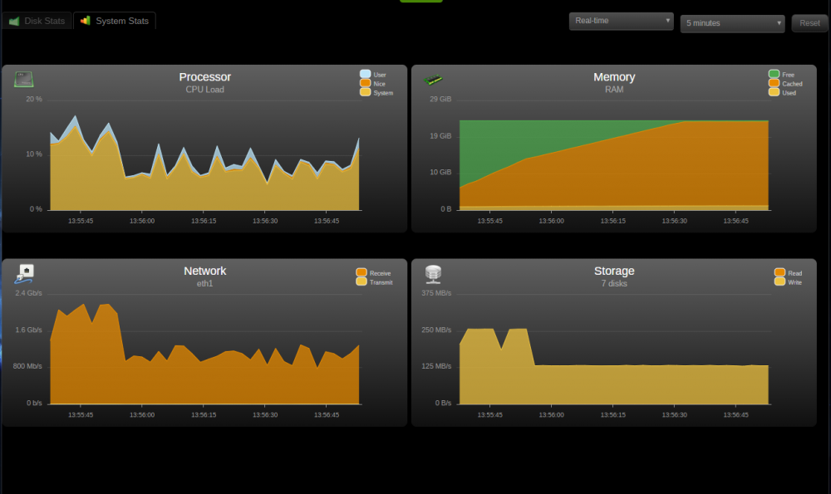Click the 375 MB/s axis label

coord(437,293)
